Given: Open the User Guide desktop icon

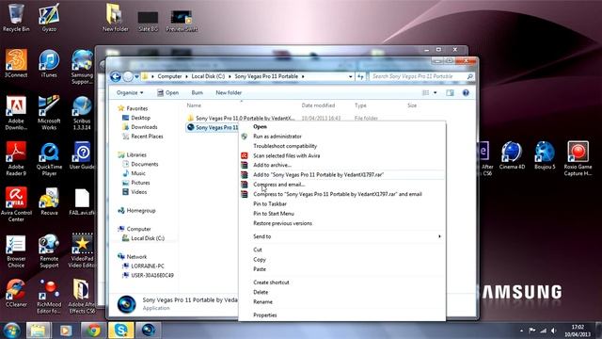Looking at the screenshot, I should [82, 155].
